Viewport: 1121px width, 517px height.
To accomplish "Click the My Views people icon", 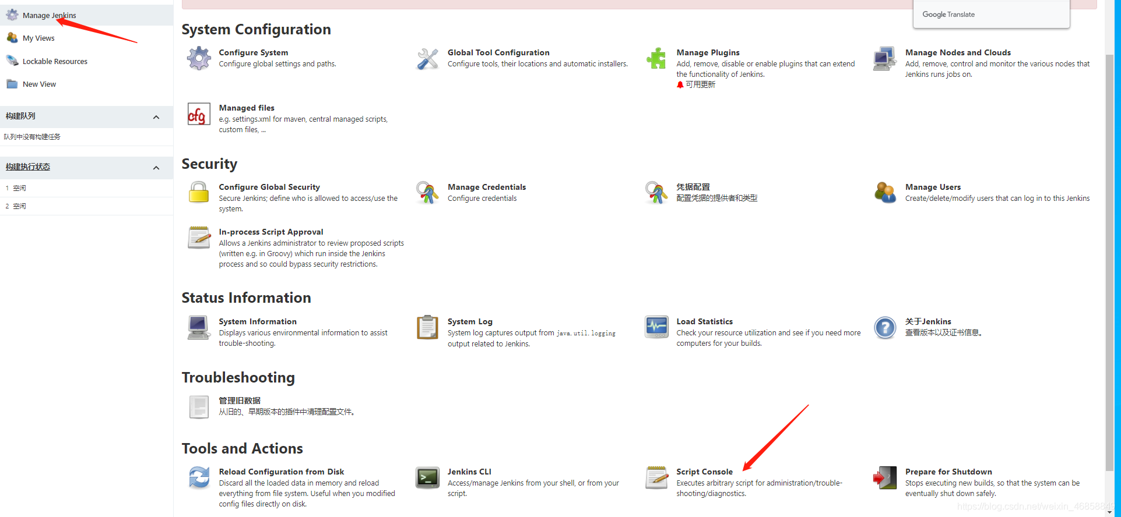I will point(12,38).
